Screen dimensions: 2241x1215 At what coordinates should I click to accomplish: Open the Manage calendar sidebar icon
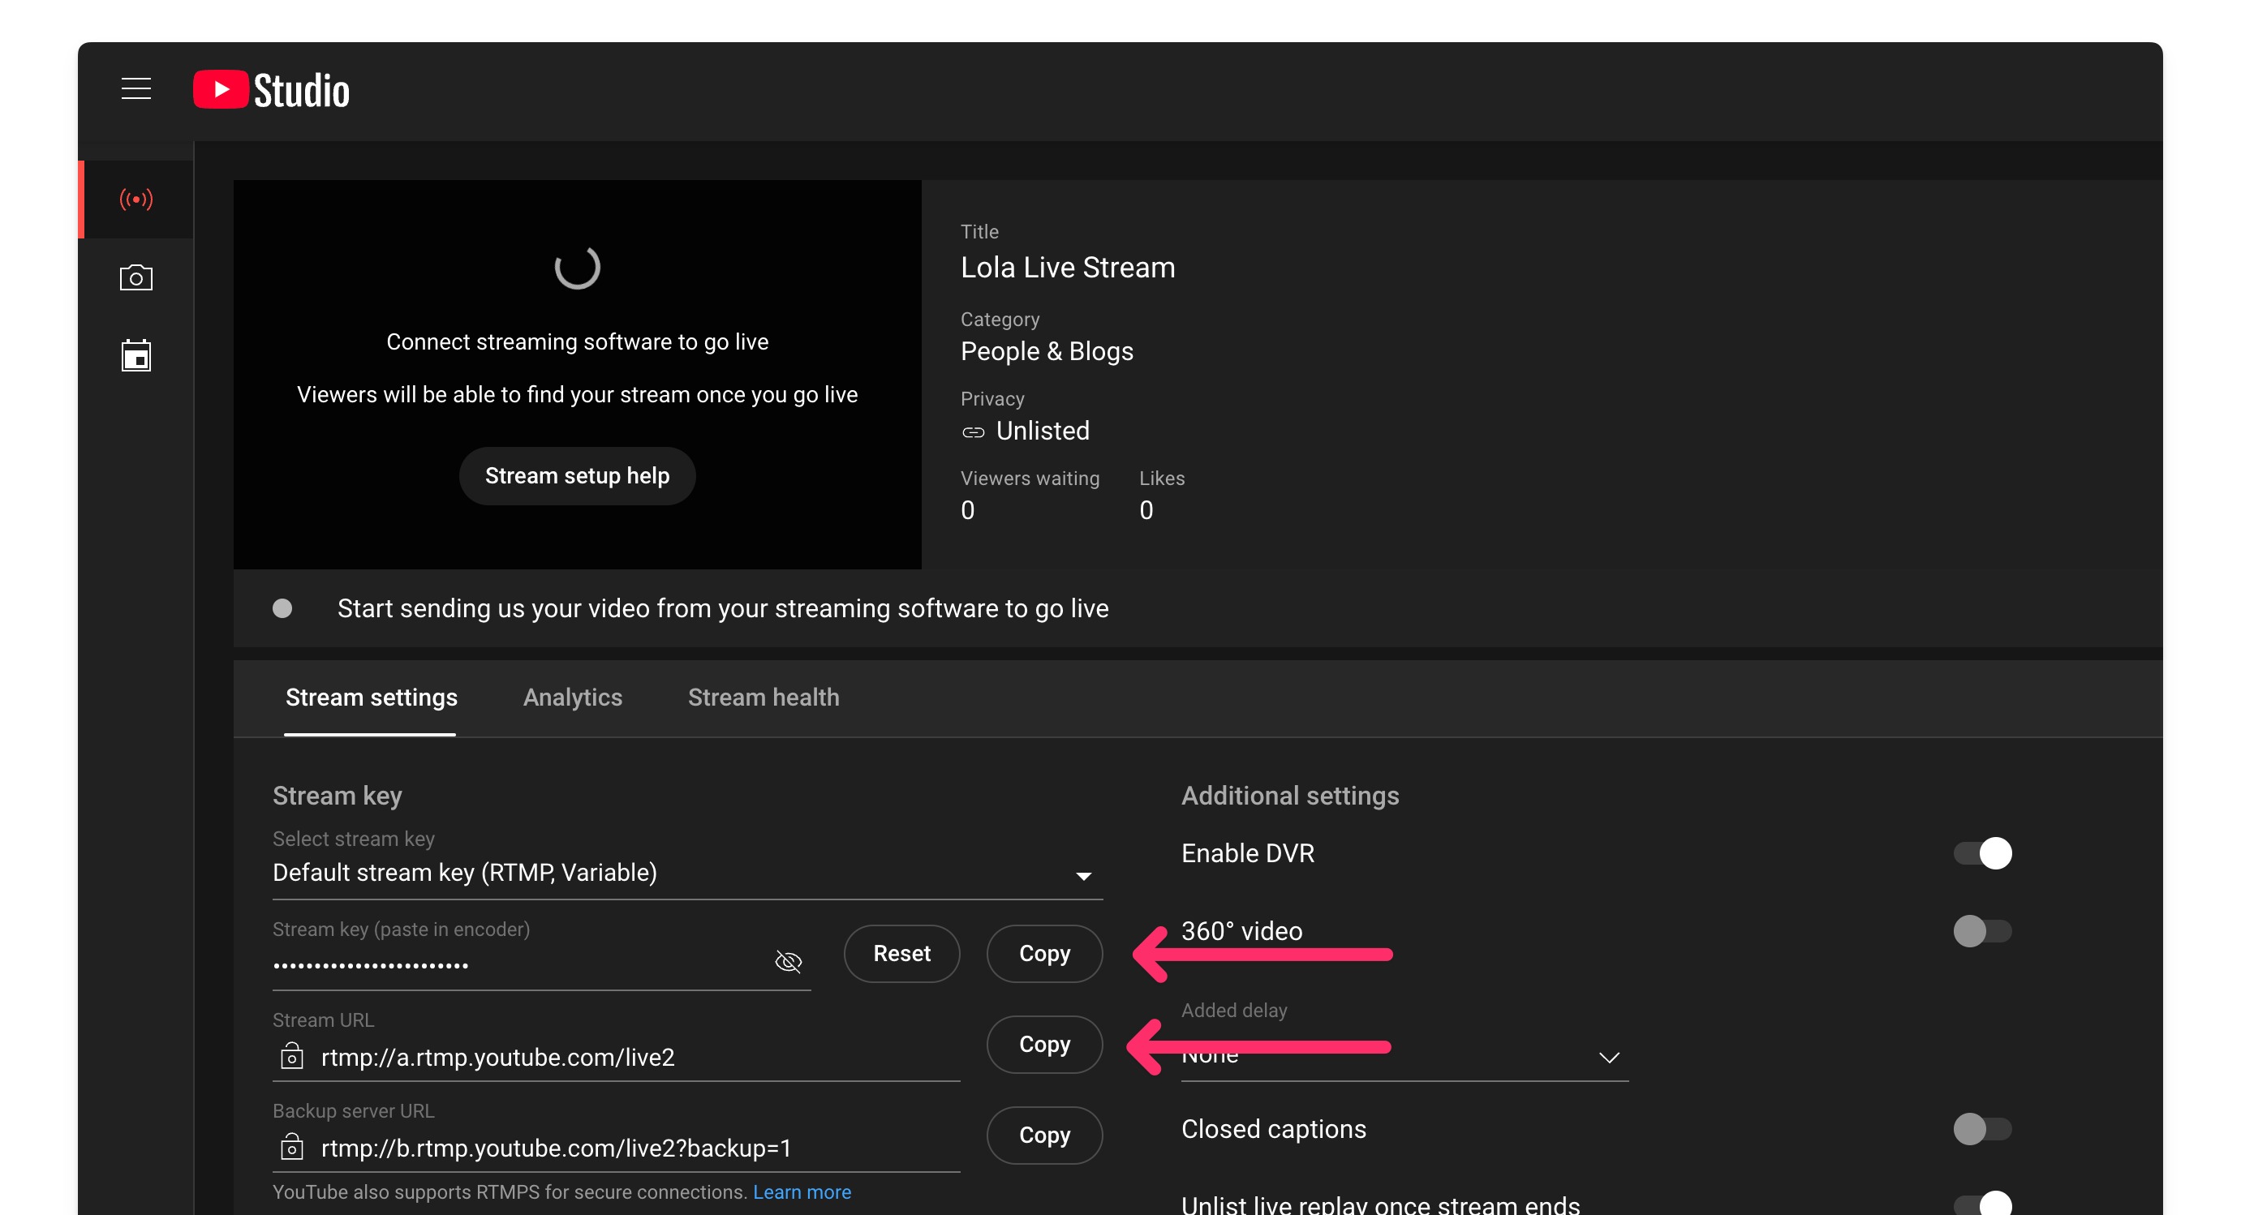click(135, 356)
